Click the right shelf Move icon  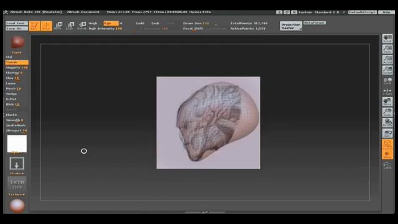pos(387,102)
